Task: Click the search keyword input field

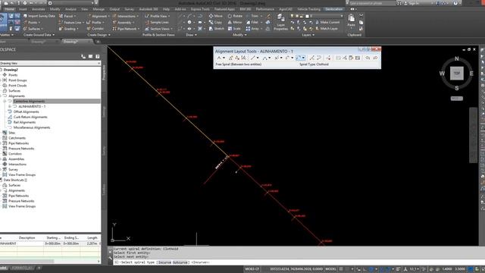Action: (372, 3)
